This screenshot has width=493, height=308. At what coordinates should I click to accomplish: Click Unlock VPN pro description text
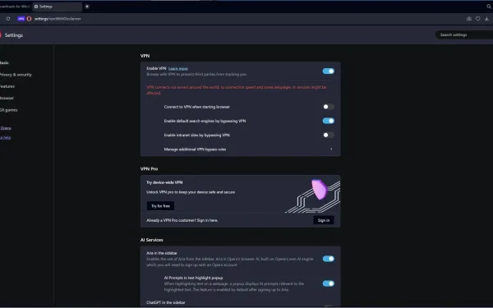tap(191, 192)
